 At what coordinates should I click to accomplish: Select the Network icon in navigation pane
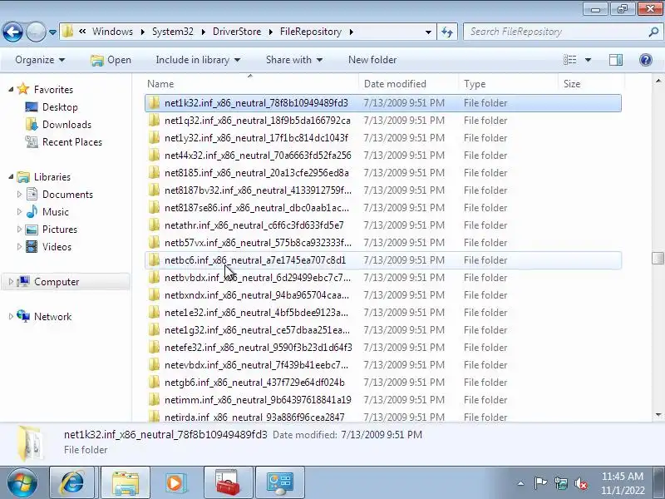click(x=23, y=316)
